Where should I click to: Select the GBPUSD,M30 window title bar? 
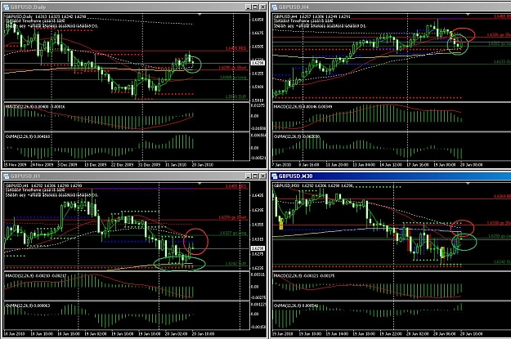tap(391, 176)
